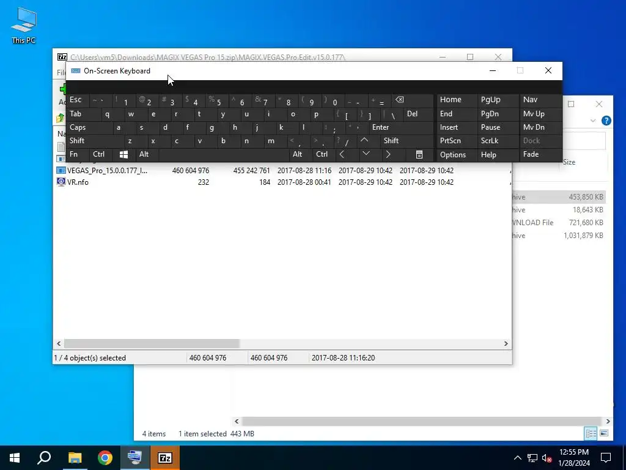Image resolution: width=626 pixels, height=470 pixels.
Task: Click Explorer horizontal scrollbar left arrow
Action: [x=237, y=421]
